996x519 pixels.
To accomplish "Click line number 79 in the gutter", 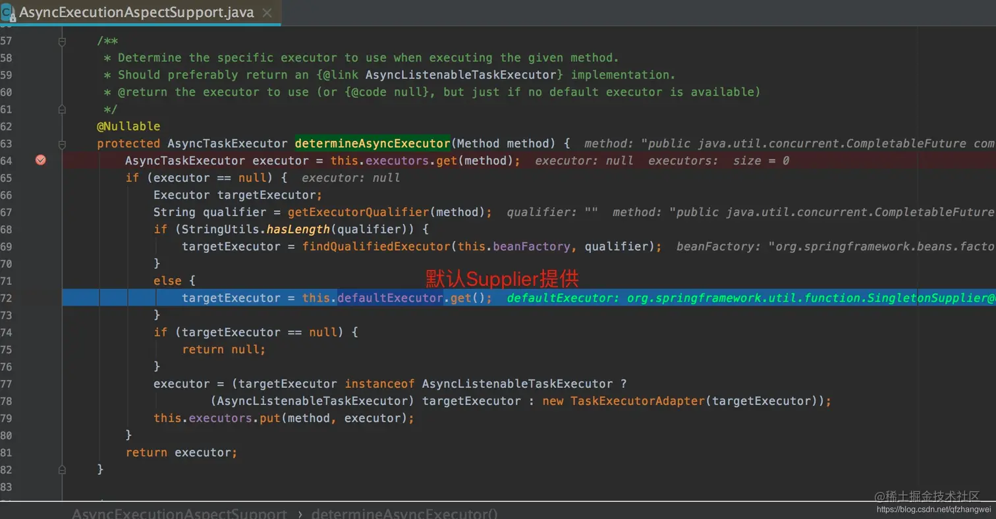I will 7,418.
